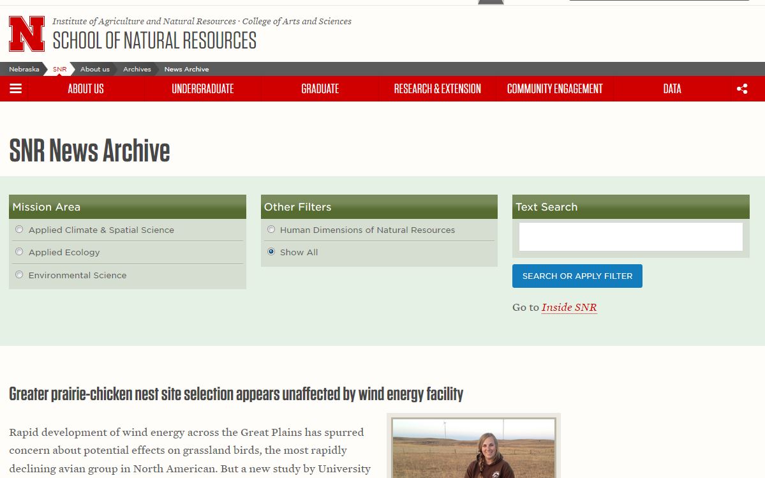This screenshot has height=478, width=765.
Task: Follow the Inside SNR link
Action: tap(568, 308)
